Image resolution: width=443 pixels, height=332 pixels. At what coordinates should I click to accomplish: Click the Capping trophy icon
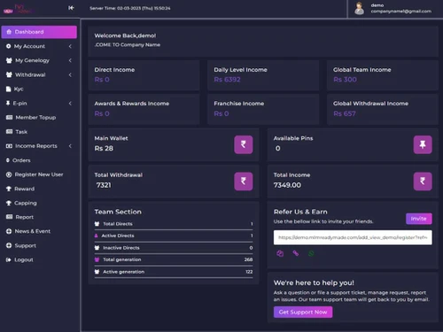(9, 203)
